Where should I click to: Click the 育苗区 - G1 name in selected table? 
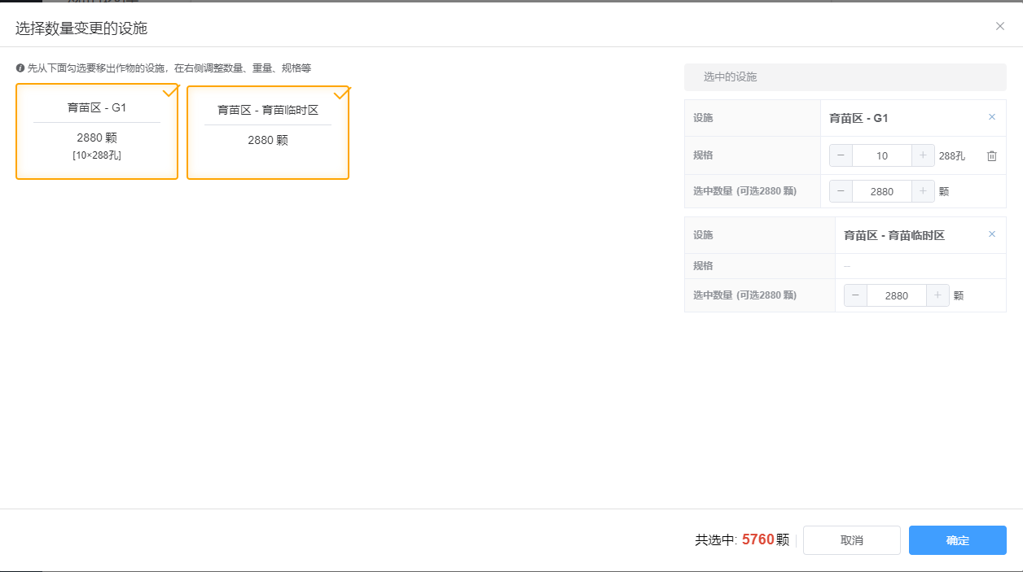(x=858, y=118)
